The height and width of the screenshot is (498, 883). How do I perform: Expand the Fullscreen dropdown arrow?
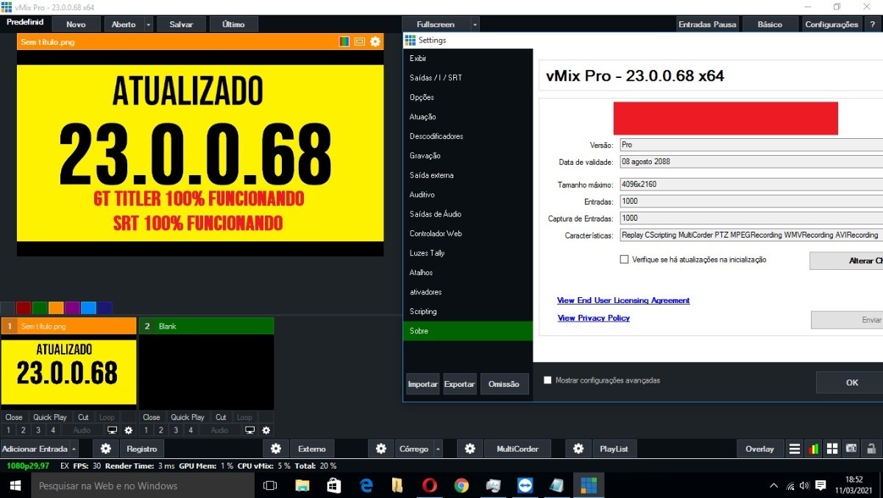[475, 24]
